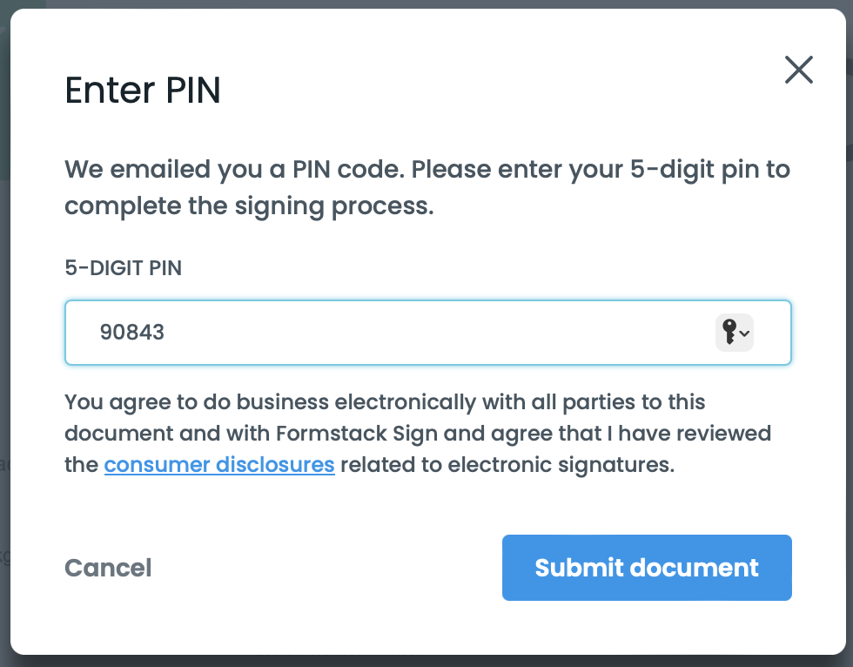The image size is (853, 667).
Task: Click on the entered PIN value 90843
Action: click(x=132, y=332)
